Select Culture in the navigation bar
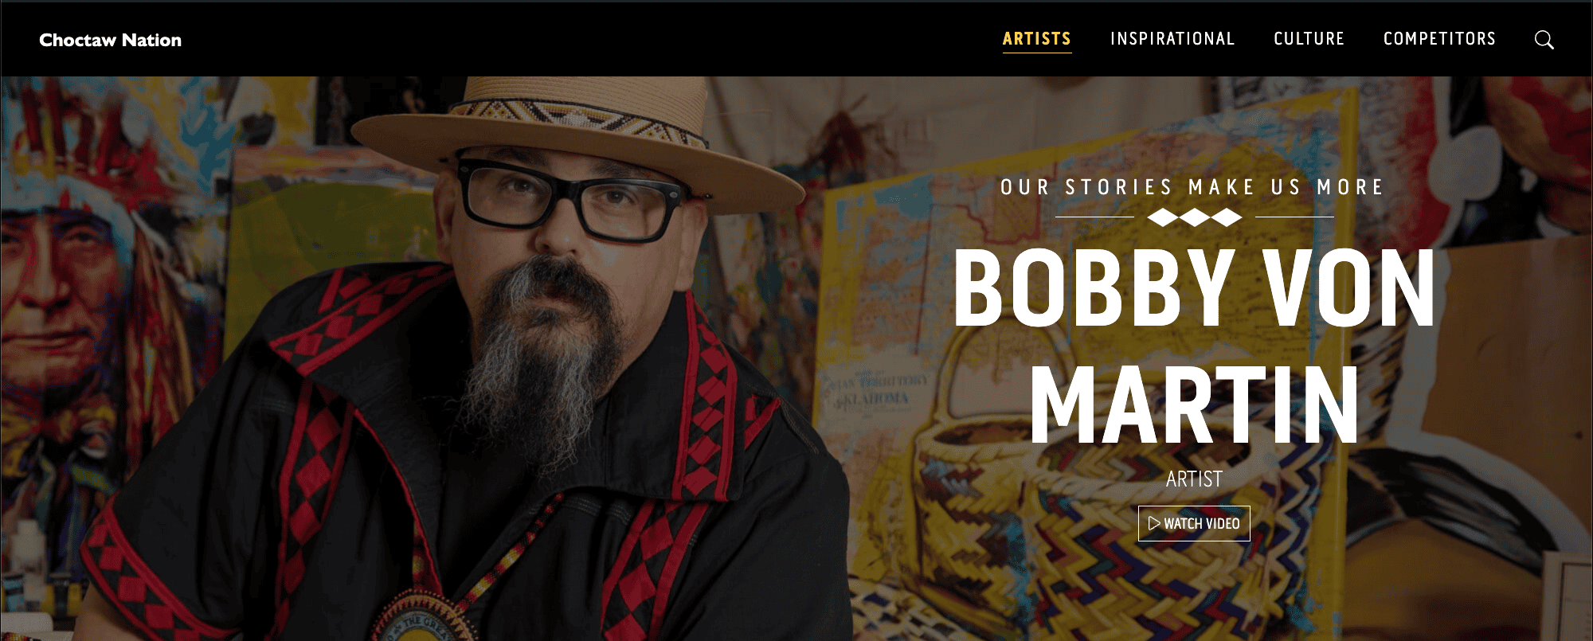The height and width of the screenshot is (641, 1593). (x=1309, y=39)
